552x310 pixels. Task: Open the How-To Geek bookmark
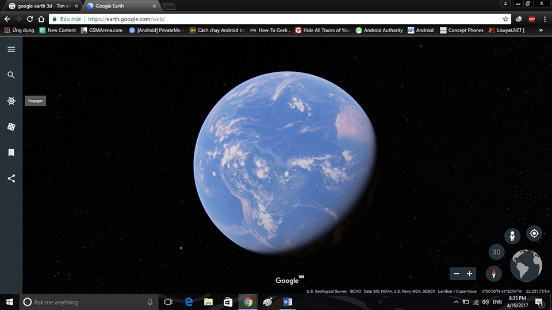pyautogui.click(x=270, y=30)
